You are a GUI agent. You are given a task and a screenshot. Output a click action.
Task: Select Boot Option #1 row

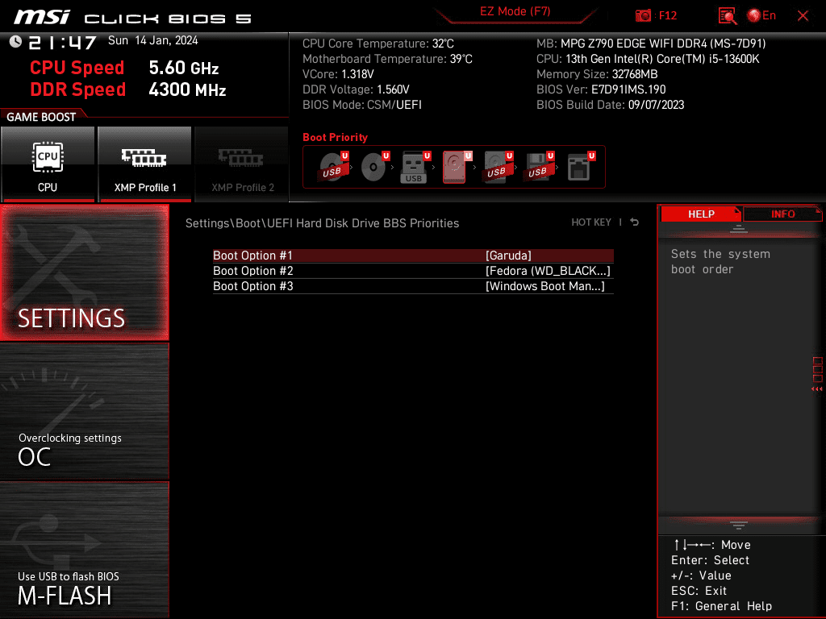pyautogui.click(x=413, y=255)
